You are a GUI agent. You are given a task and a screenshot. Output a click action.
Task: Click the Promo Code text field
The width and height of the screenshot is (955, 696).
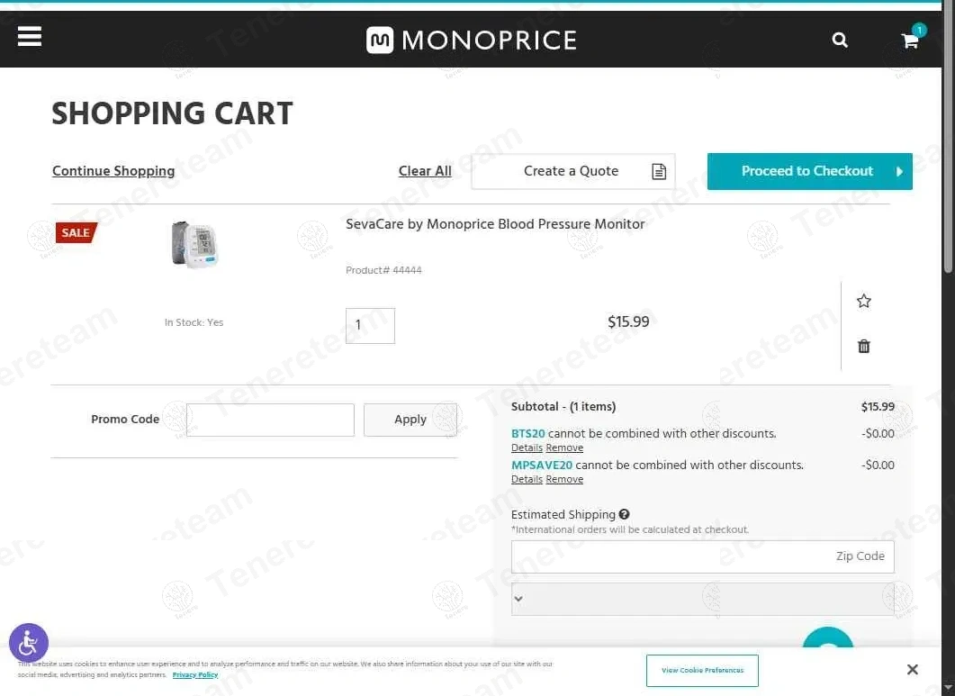(x=270, y=420)
